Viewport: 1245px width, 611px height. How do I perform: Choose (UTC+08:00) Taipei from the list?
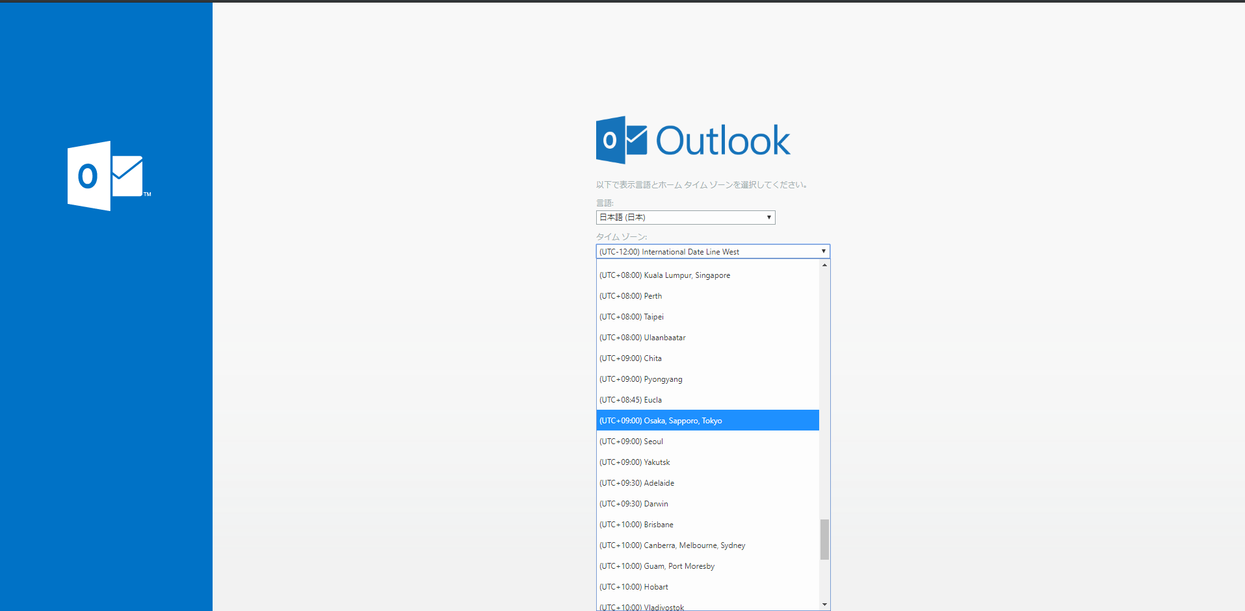click(x=707, y=317)
